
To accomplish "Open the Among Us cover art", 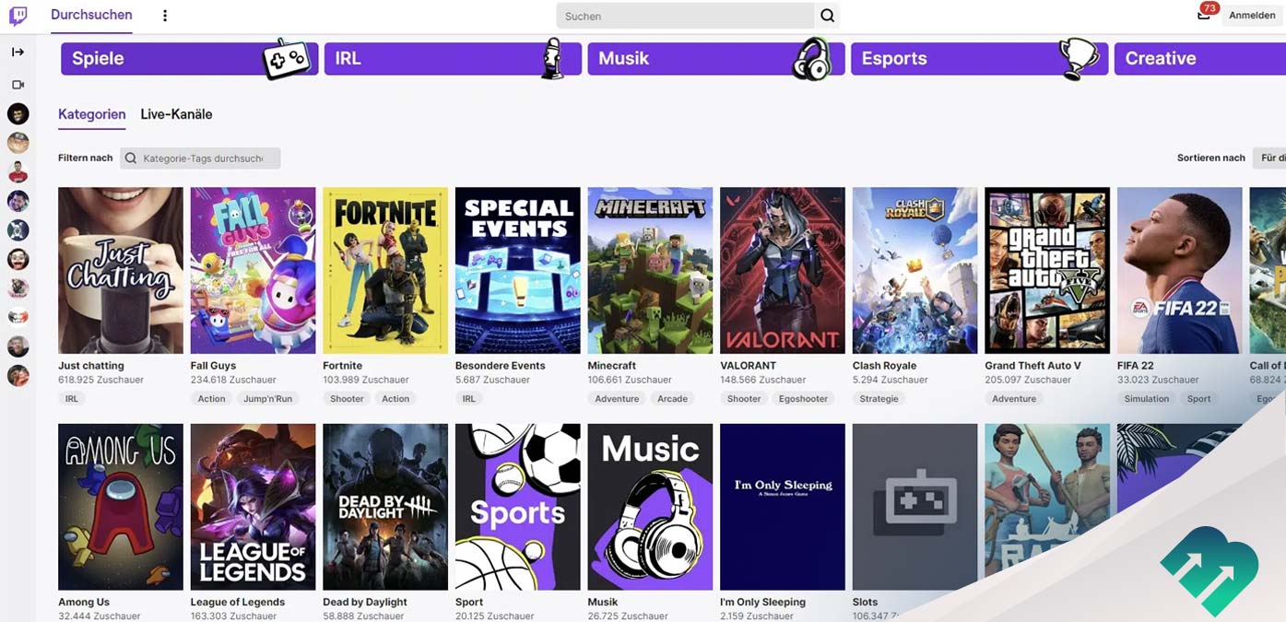I will [121, 507].
